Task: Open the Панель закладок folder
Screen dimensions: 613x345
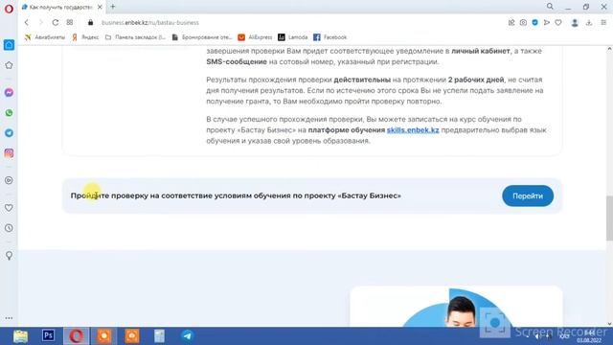Action: click(136, 37)
